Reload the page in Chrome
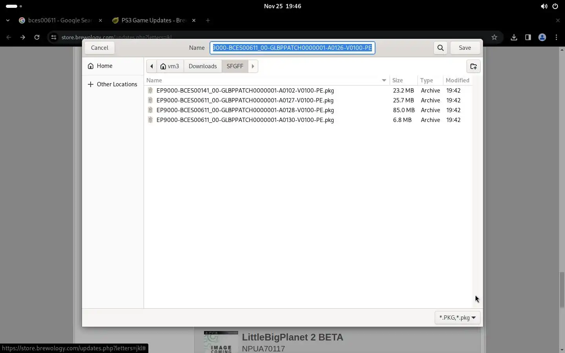The height and width of the screenshot is (353, 565). point(37,37)
